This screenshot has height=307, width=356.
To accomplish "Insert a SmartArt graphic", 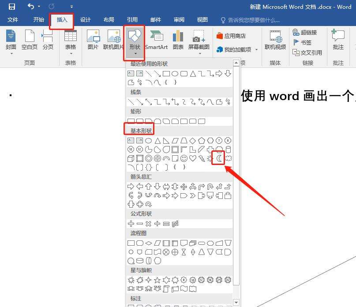I will (157, 40).
